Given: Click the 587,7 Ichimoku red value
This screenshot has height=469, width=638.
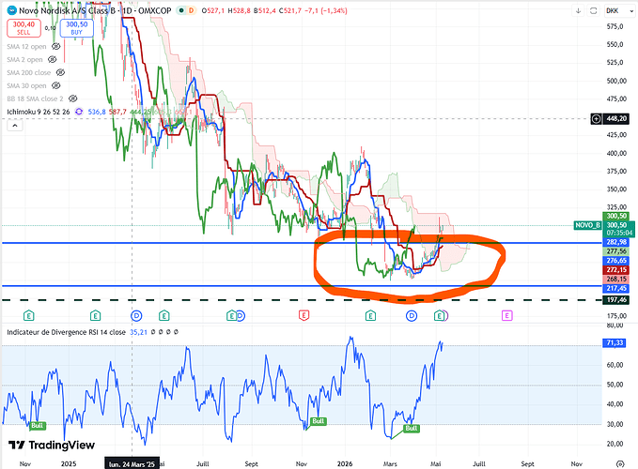Looking at the screenshot, I should tap(118, 112).
